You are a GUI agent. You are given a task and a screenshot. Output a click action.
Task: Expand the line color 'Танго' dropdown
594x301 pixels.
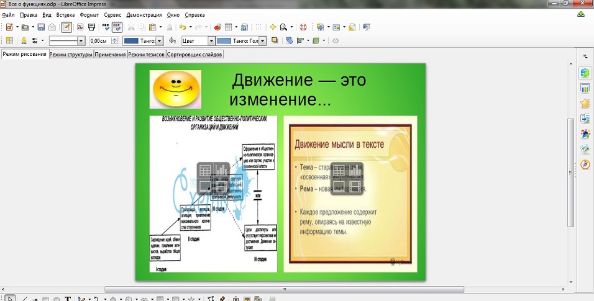click(159, 41)
